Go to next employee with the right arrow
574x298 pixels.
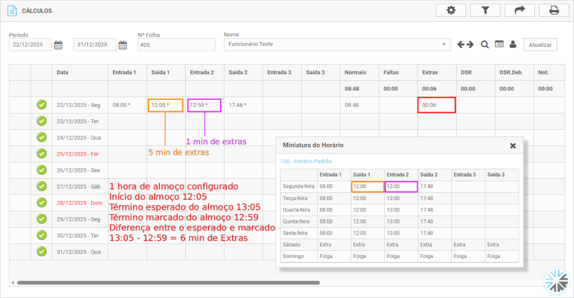click(470, 45)
